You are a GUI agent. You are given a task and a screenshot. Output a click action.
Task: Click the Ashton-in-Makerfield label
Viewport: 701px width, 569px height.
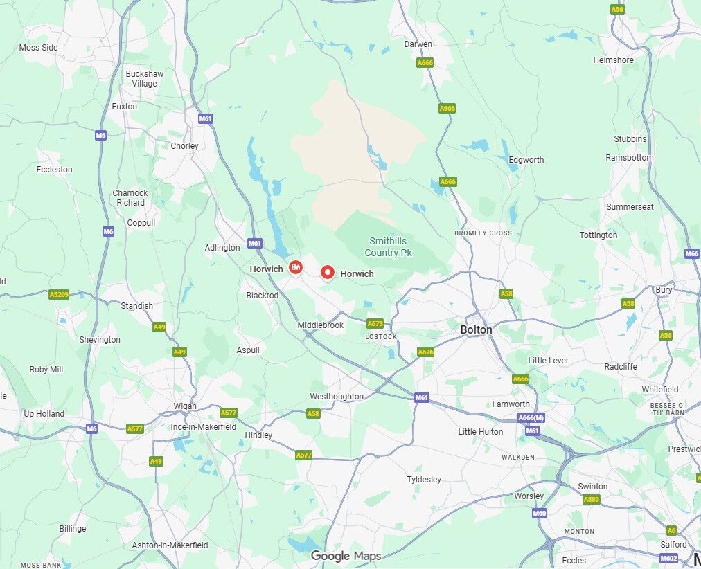click(x=170, y=545)
